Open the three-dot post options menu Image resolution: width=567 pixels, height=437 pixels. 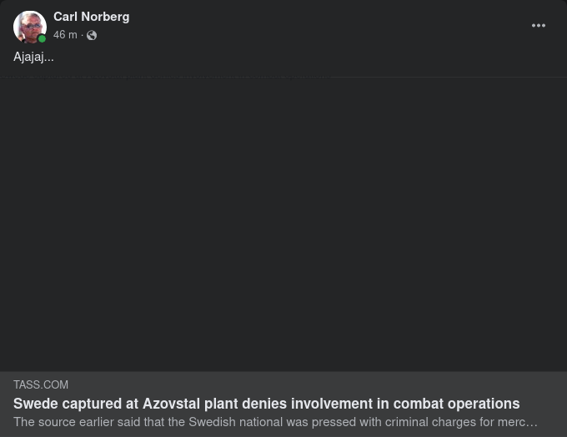[x=539, y=26]
